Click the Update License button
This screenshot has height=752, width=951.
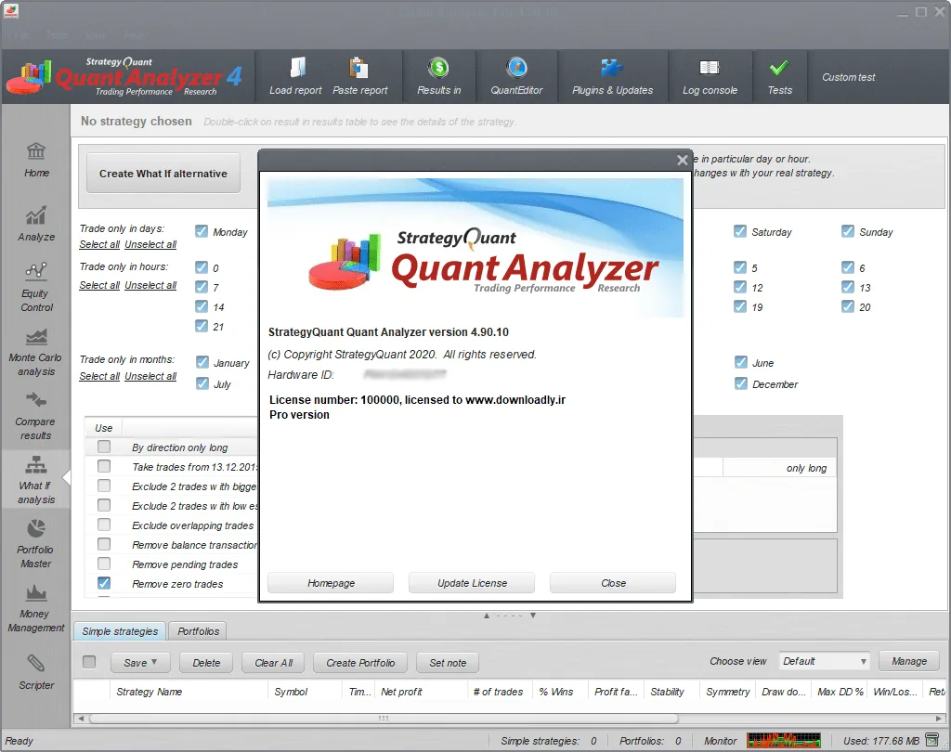(472, 583)
